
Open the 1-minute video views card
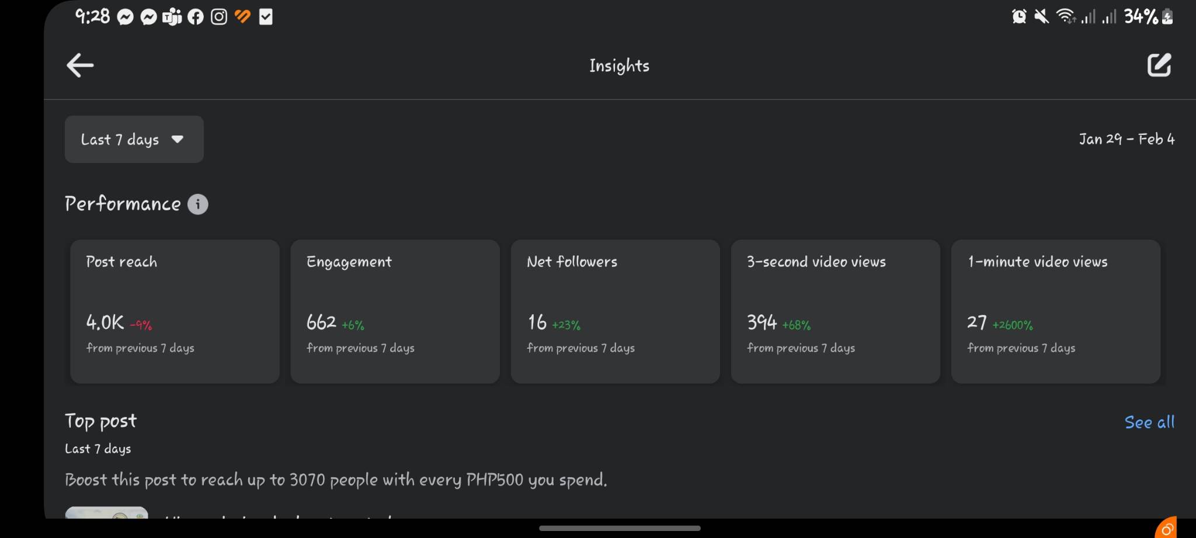(x=1055, y=311)
